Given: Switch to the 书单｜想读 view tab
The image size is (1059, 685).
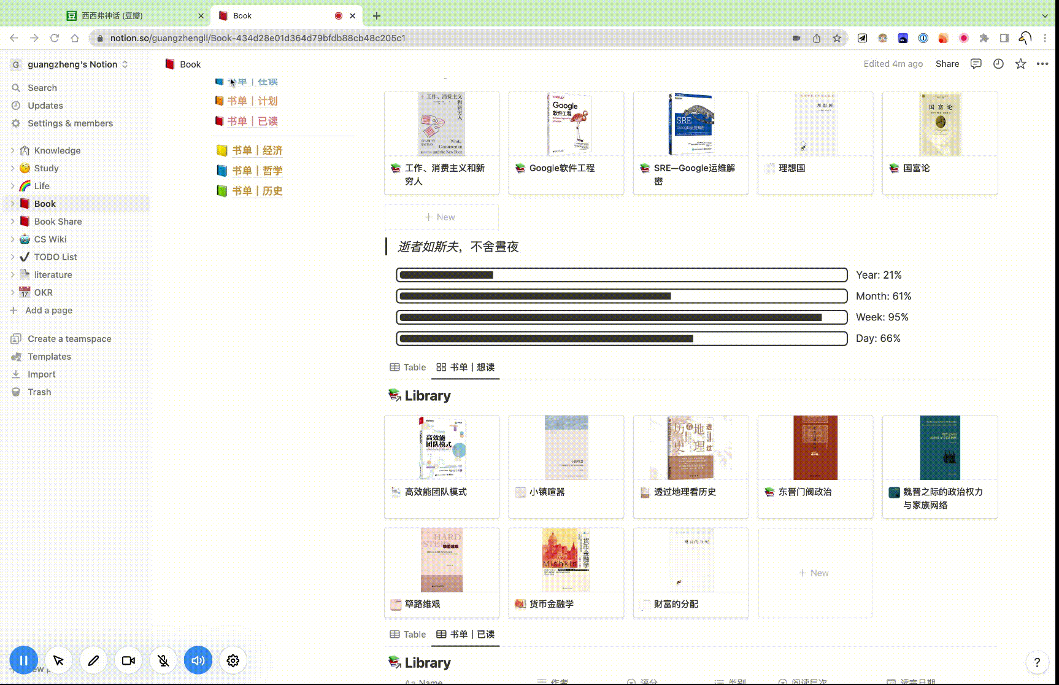Looking at the screenshot, I should [466, 367].
